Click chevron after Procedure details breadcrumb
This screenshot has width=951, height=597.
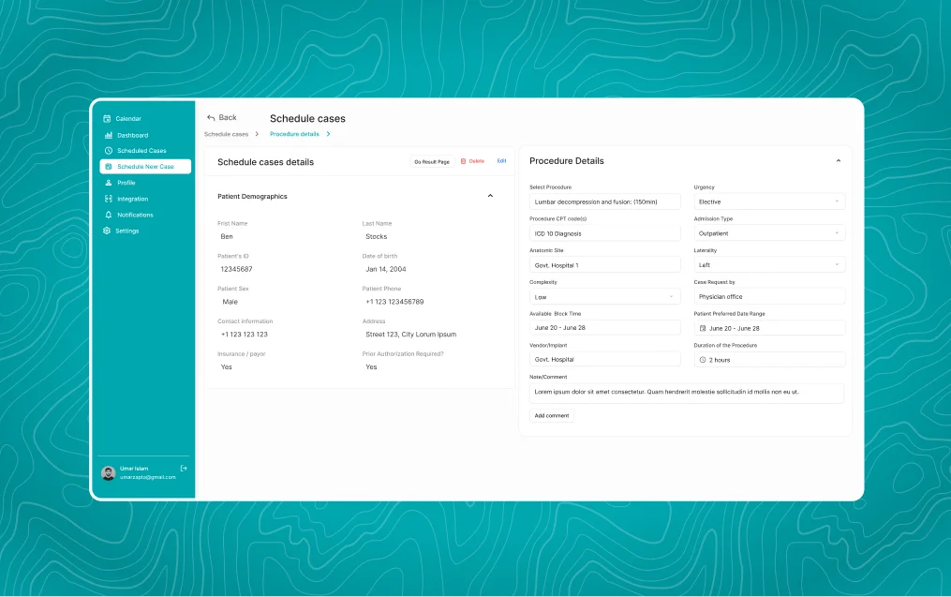pos(328,134)
